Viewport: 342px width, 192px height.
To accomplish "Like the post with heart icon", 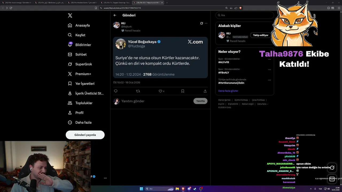I will (160, 91).
